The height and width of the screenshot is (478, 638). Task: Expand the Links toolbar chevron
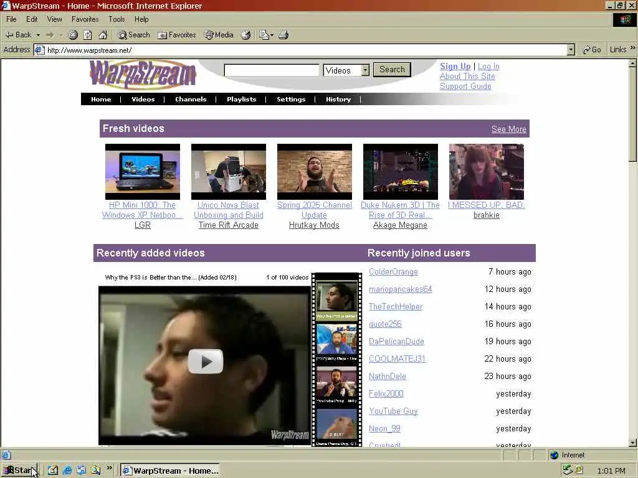(x=633, y=48)
